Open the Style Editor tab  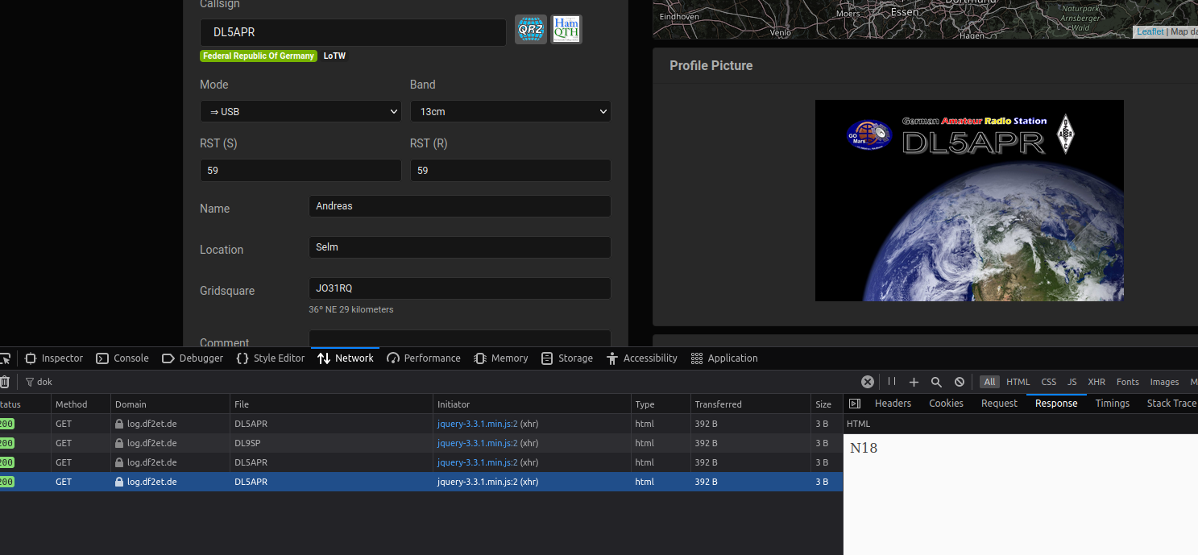click(271, 358)
